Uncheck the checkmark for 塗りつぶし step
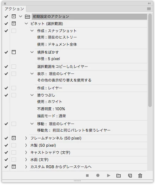 click(x=6, y=95)
